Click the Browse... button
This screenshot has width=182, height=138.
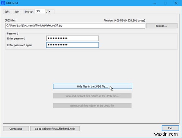(162, 26)
